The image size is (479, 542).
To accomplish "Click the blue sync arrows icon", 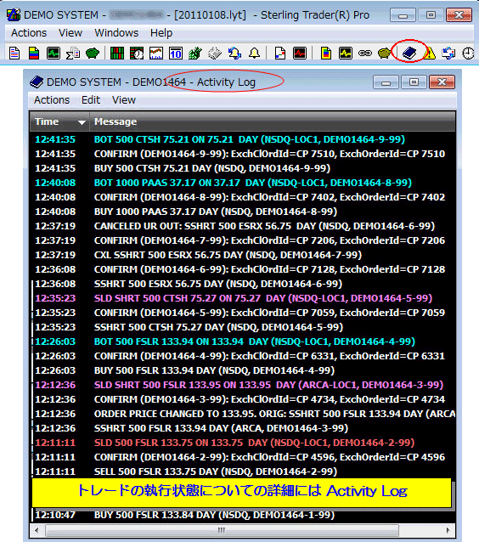I will coord(448,54).
